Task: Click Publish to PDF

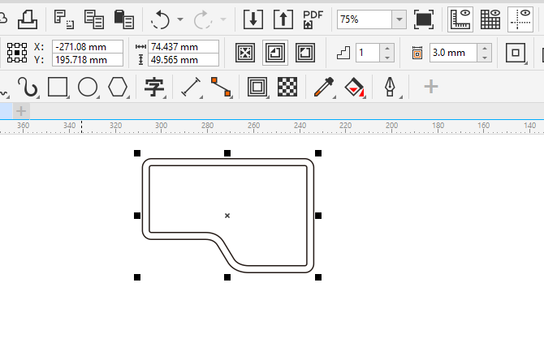Action: click(313, 19)
